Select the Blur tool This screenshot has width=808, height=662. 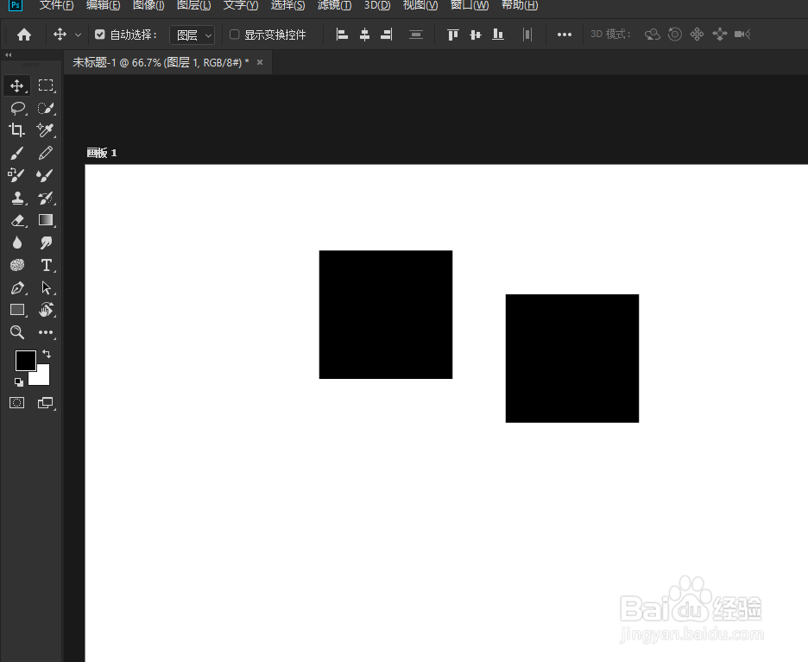point(17,243)
